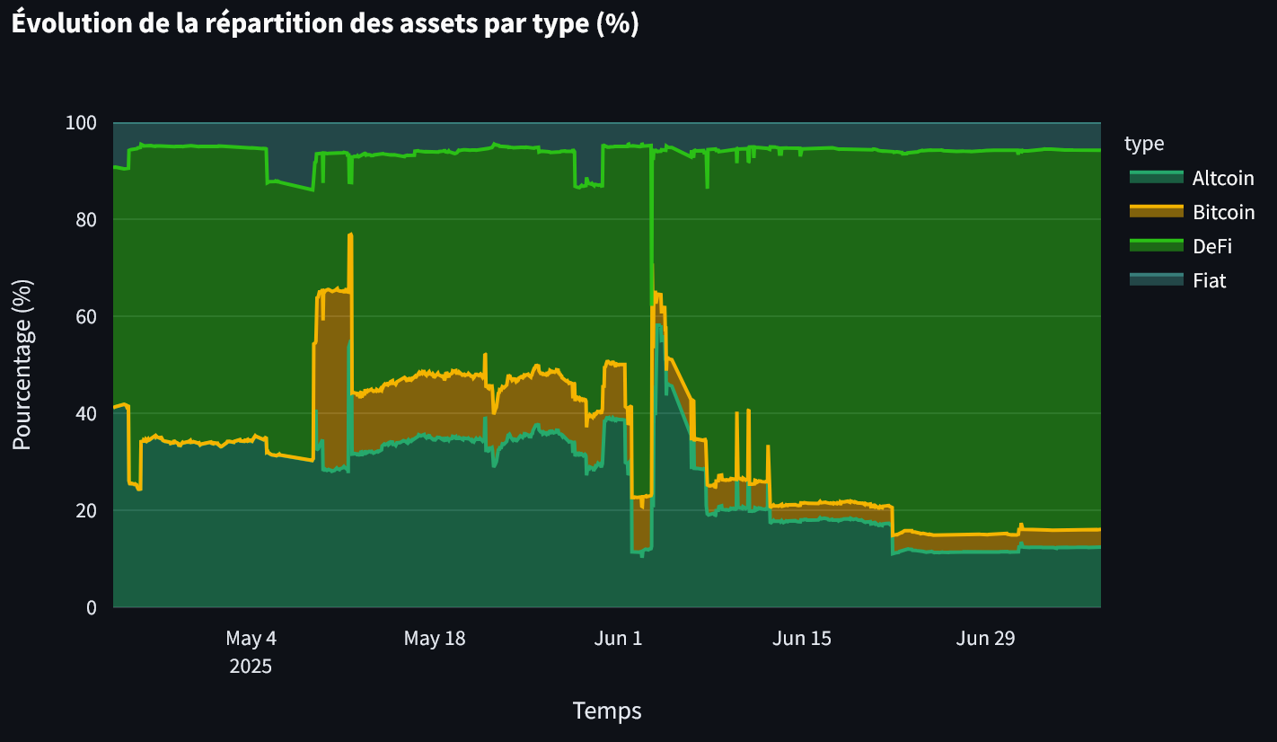The height and width of the screenshot is (742, 1277).
Task: Click the orange Bitcoin legend swatch
Action: click(1156, 212)
